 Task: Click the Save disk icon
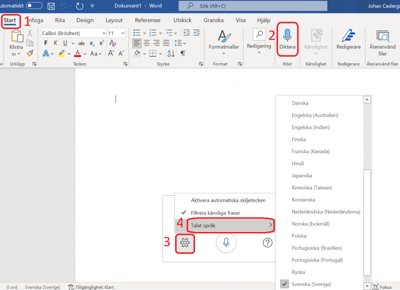(51, 6)
